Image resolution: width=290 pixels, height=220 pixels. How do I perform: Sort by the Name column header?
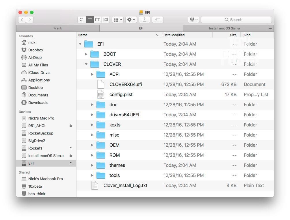(x=118, y=35)
